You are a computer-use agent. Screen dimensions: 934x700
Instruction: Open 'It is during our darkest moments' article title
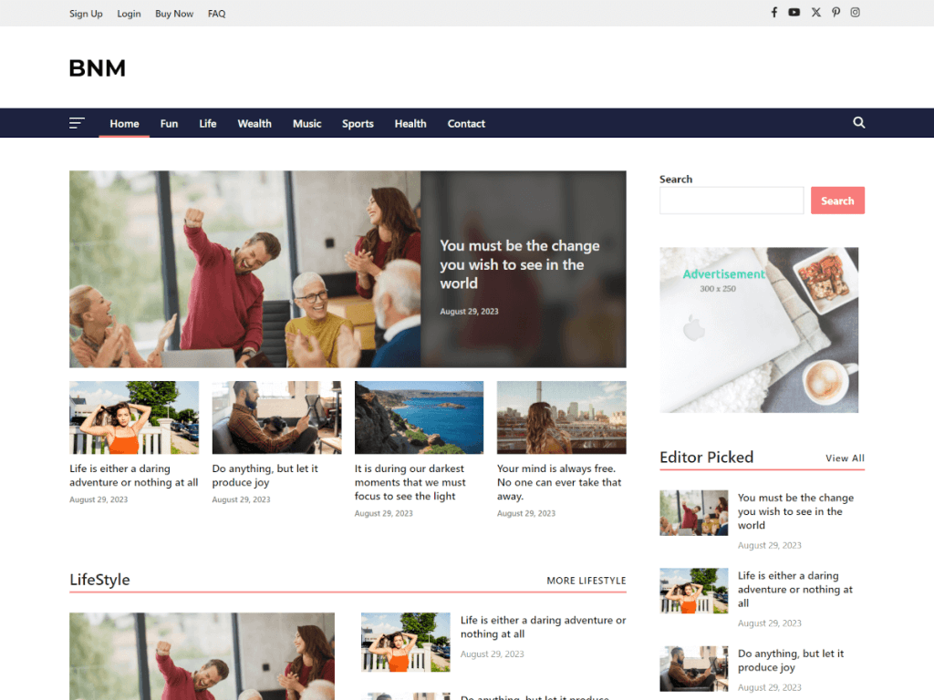point(410,482)
